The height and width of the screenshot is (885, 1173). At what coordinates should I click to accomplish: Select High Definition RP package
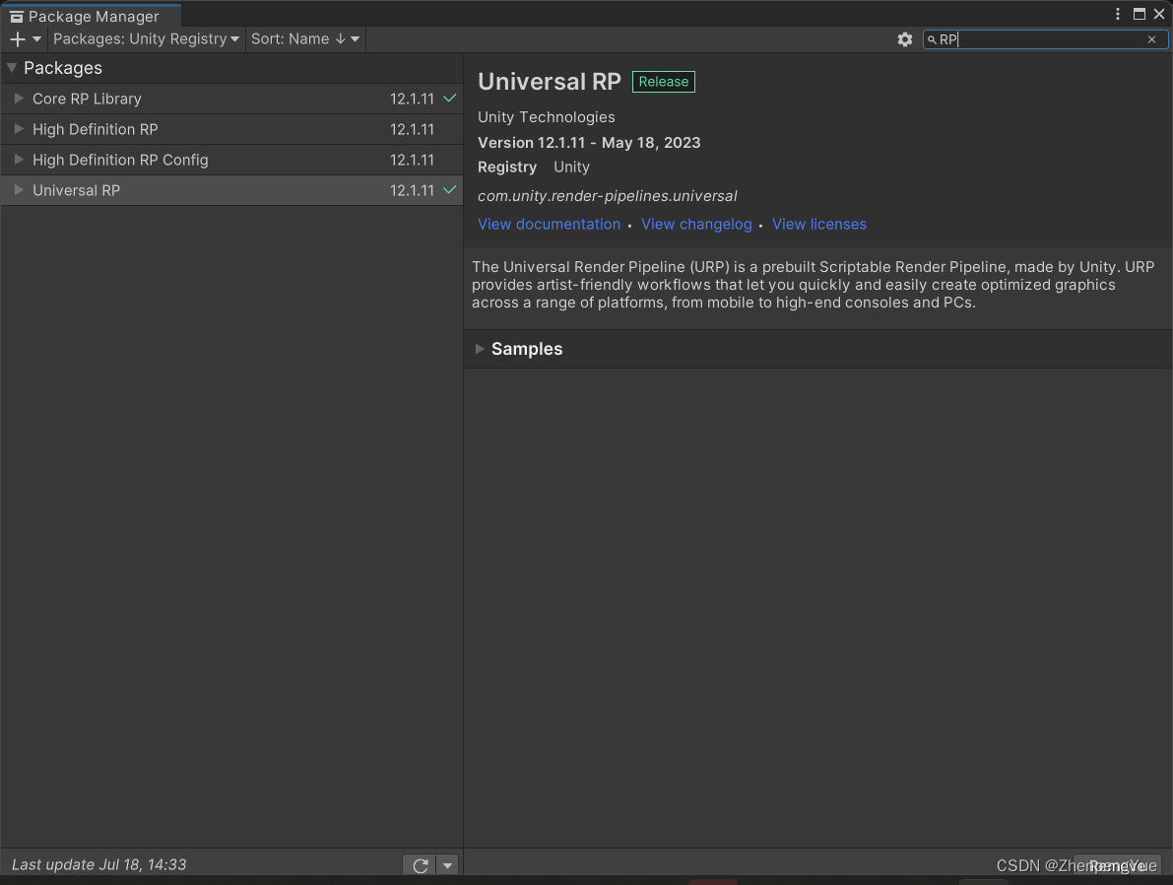(231, 129)
